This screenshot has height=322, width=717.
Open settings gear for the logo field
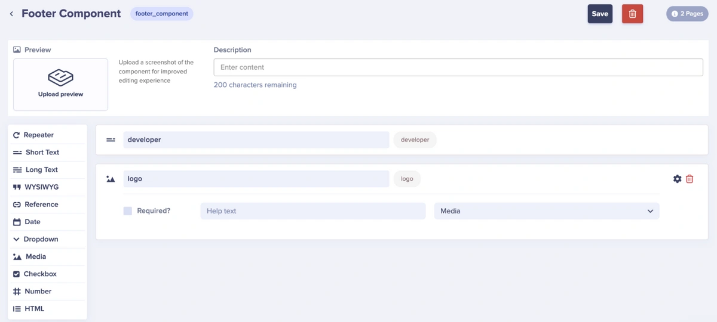(677, 179)
